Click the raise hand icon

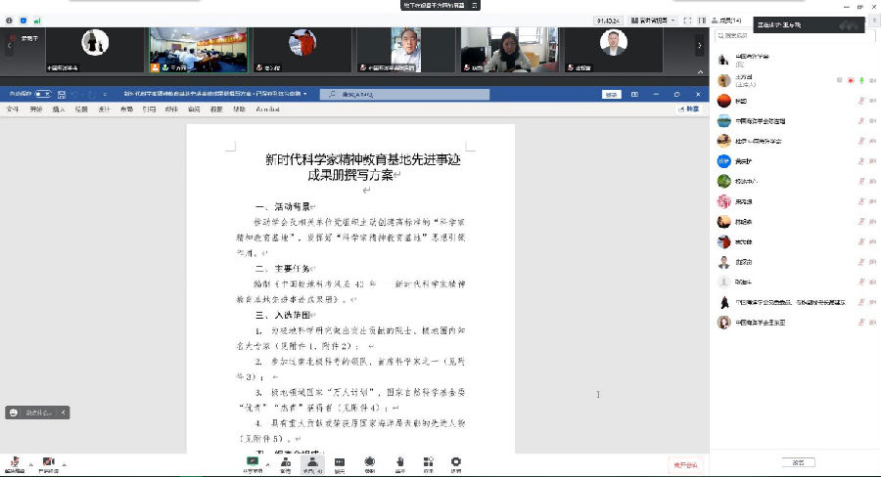400,463
